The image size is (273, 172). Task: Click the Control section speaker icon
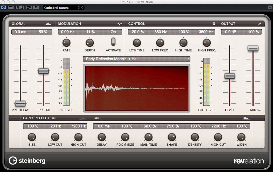click(214, 24)
